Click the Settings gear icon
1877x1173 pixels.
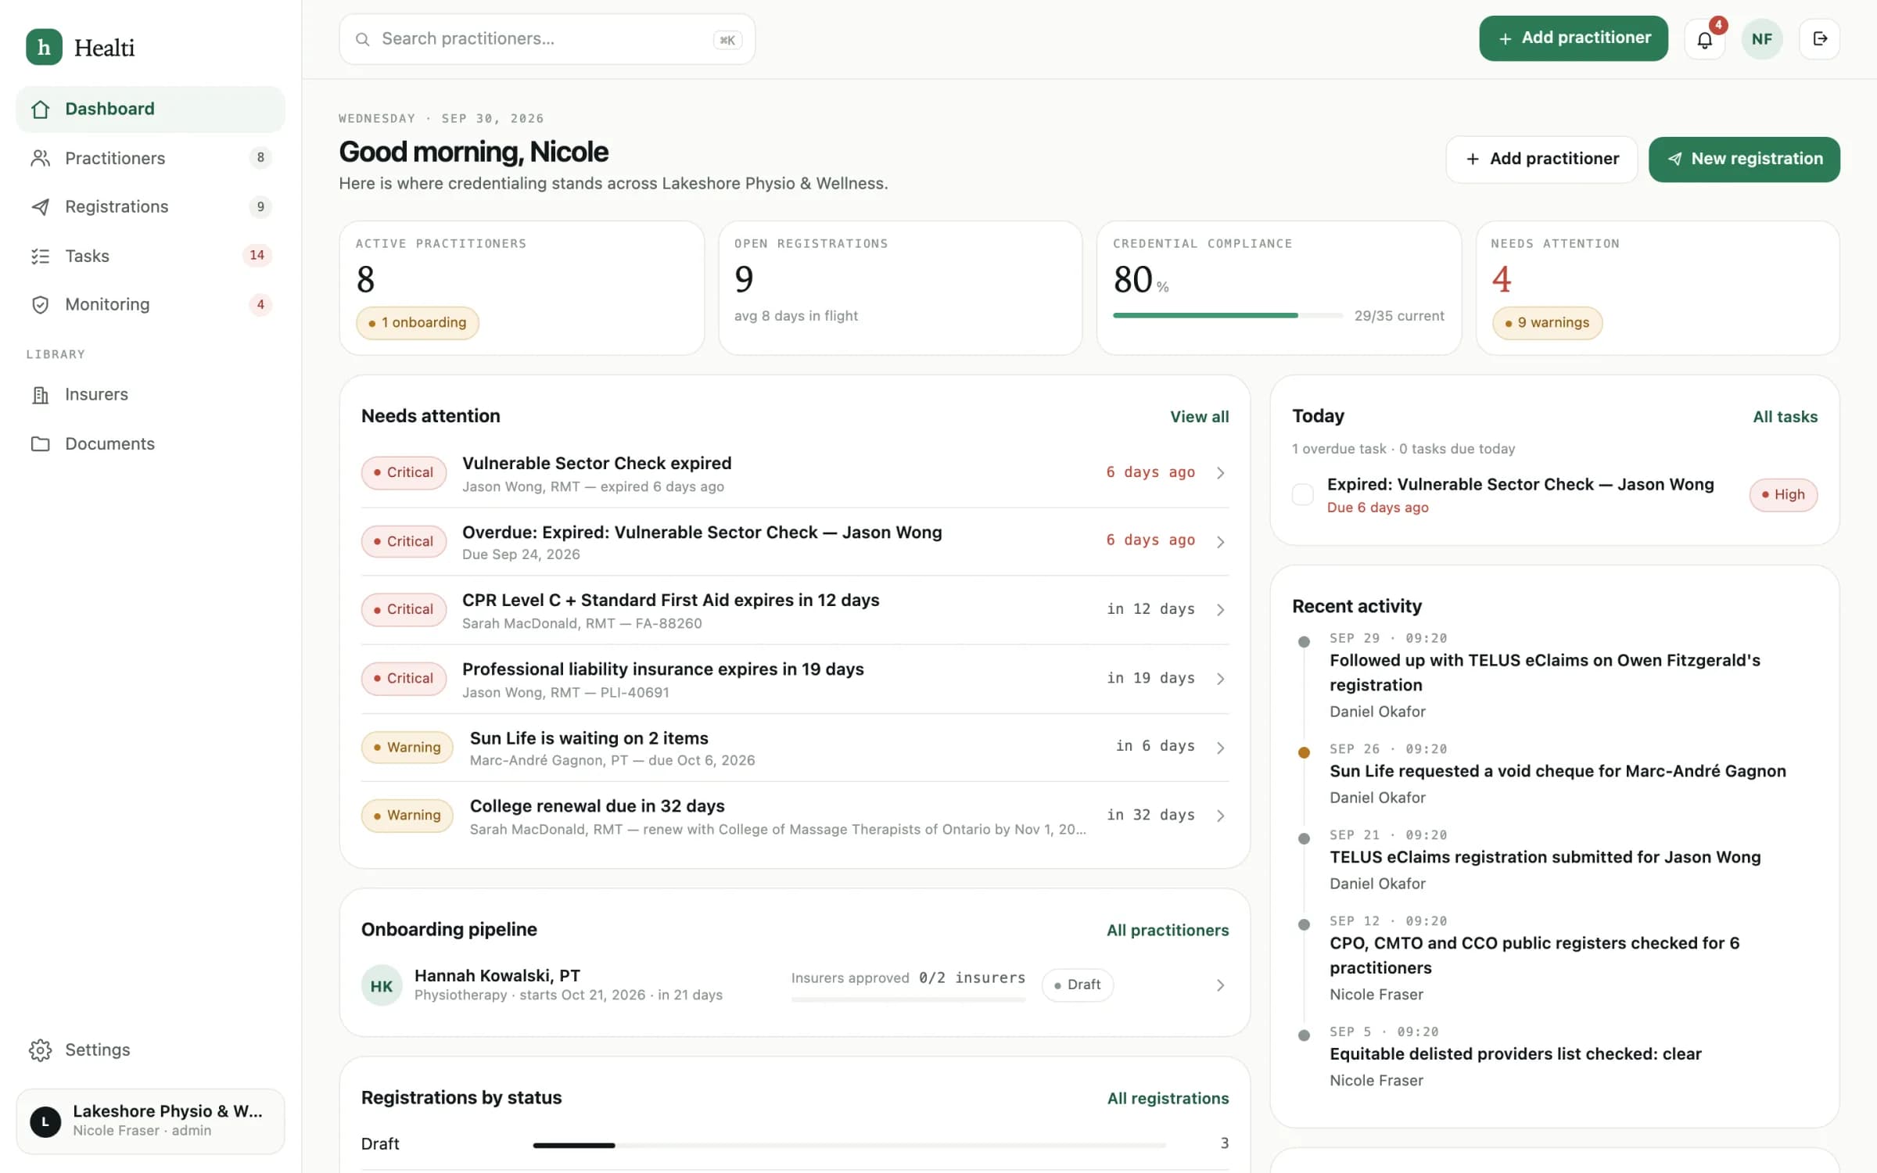point(41,1049)
